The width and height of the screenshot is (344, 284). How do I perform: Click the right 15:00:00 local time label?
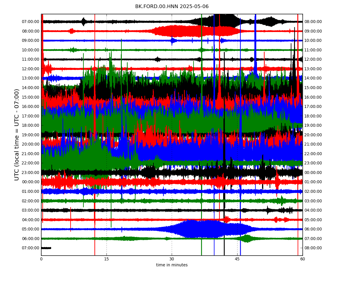[x=313, y=88]
